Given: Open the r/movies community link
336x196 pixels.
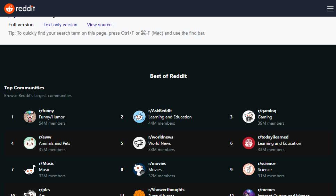Looking at the screenshot, I should point(157,163).
